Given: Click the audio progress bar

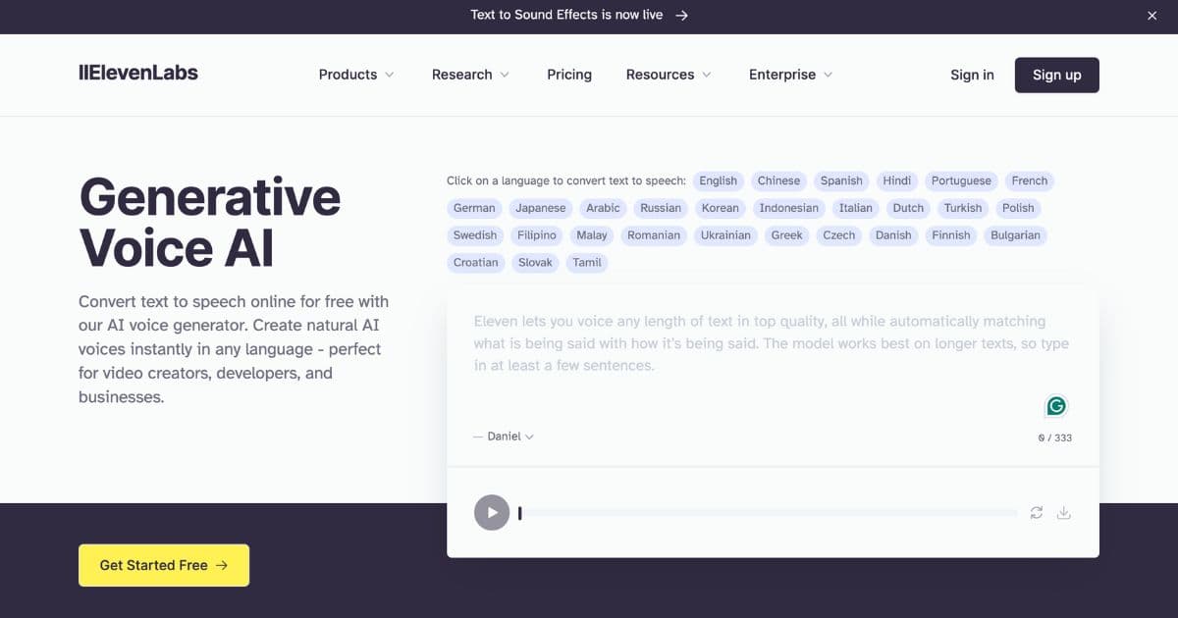Looking at the screenshot, I should 769,513.
